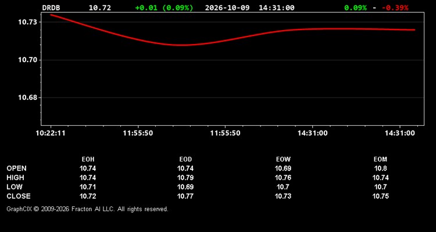This screenshot has width=436, height=232.
Task: Click EOD low value 10.69
Action: pos(185,187)
